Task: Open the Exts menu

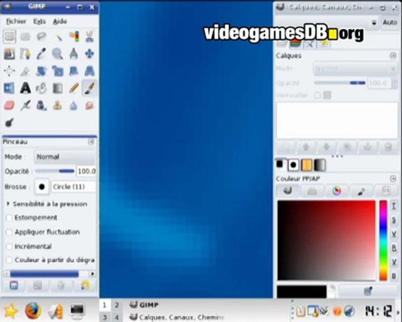Action: (39, 21)
